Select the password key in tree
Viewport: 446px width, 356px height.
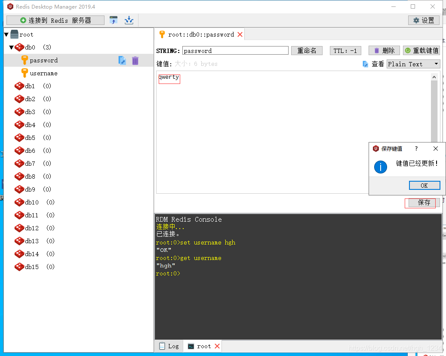pos(43,60)
